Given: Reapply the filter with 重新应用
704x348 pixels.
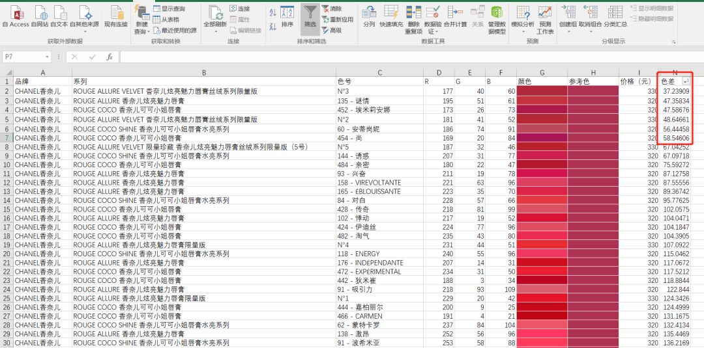Looking at the screenshot, I should (x=338, y=20).
